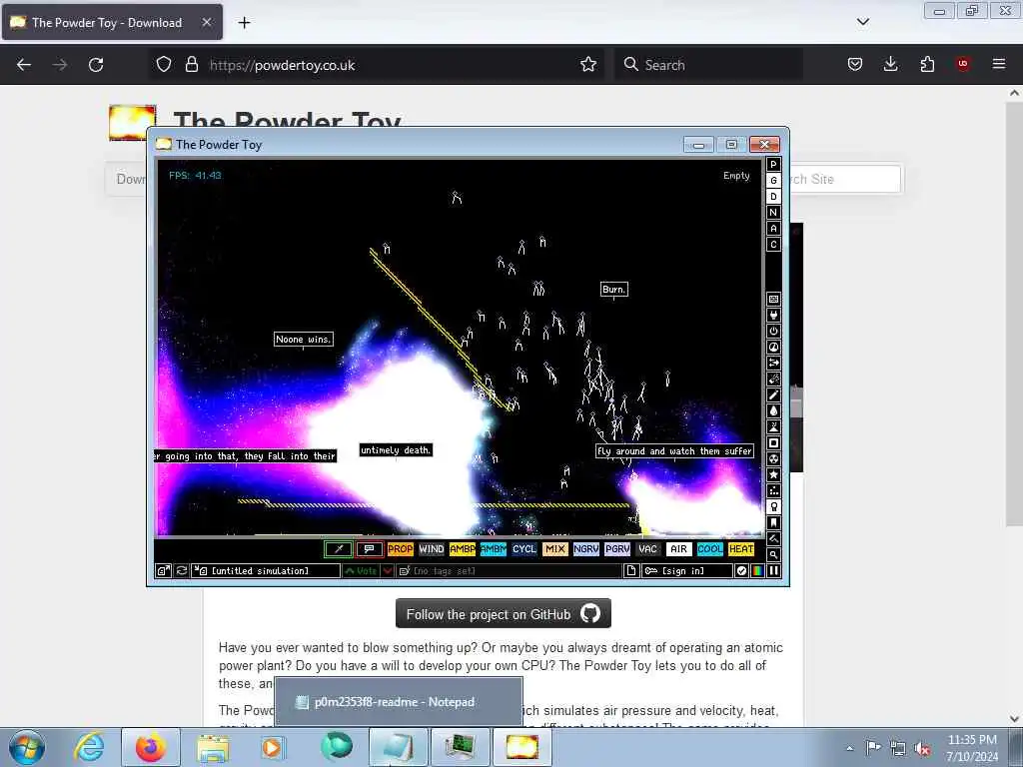This screenshot has width=1023, height=767.
Task: Open the Favorites bookmark category
Action: (774, 523)
